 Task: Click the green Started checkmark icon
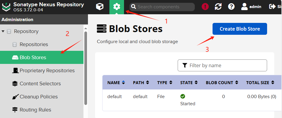182,97
